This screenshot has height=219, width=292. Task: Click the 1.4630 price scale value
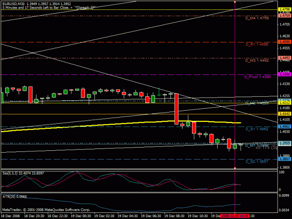(x=285, y=36)
